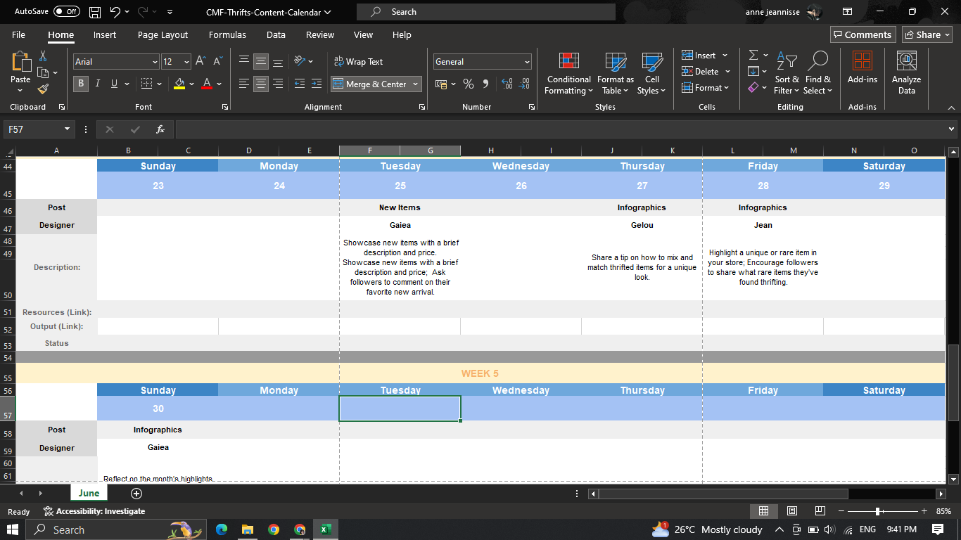
Task: Click Increase Decimal icon
Action: pos(507,84)
